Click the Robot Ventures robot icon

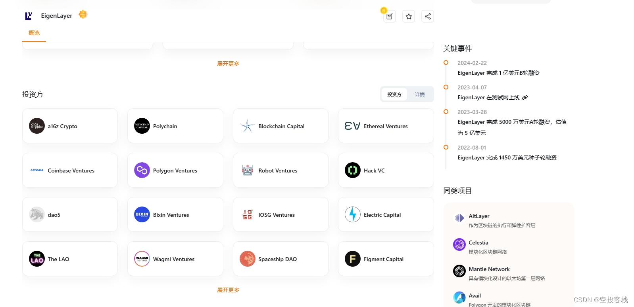(248, 170)
